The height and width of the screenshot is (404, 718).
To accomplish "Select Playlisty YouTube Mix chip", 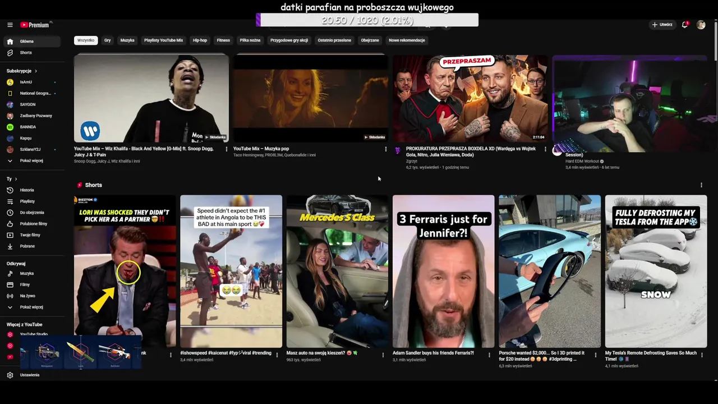I will tap(163, 40).
